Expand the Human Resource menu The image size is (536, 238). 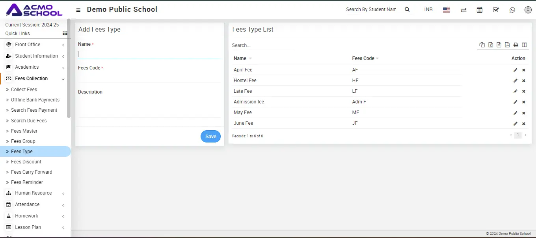tap(33, 193)
